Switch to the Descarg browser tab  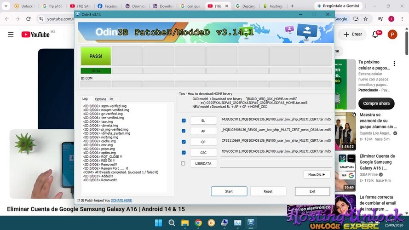click(246, 6)
